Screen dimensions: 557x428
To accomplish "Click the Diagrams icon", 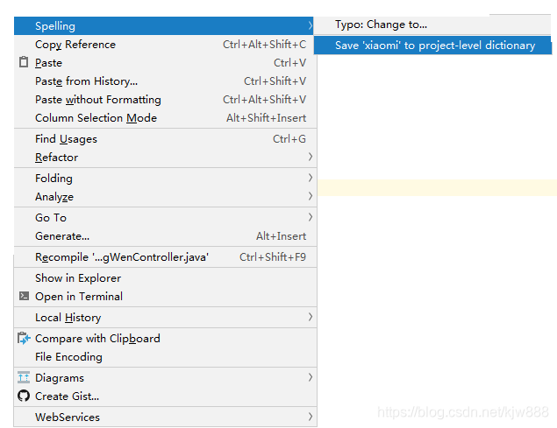I will pyautogui.click(x=24, y=377).
